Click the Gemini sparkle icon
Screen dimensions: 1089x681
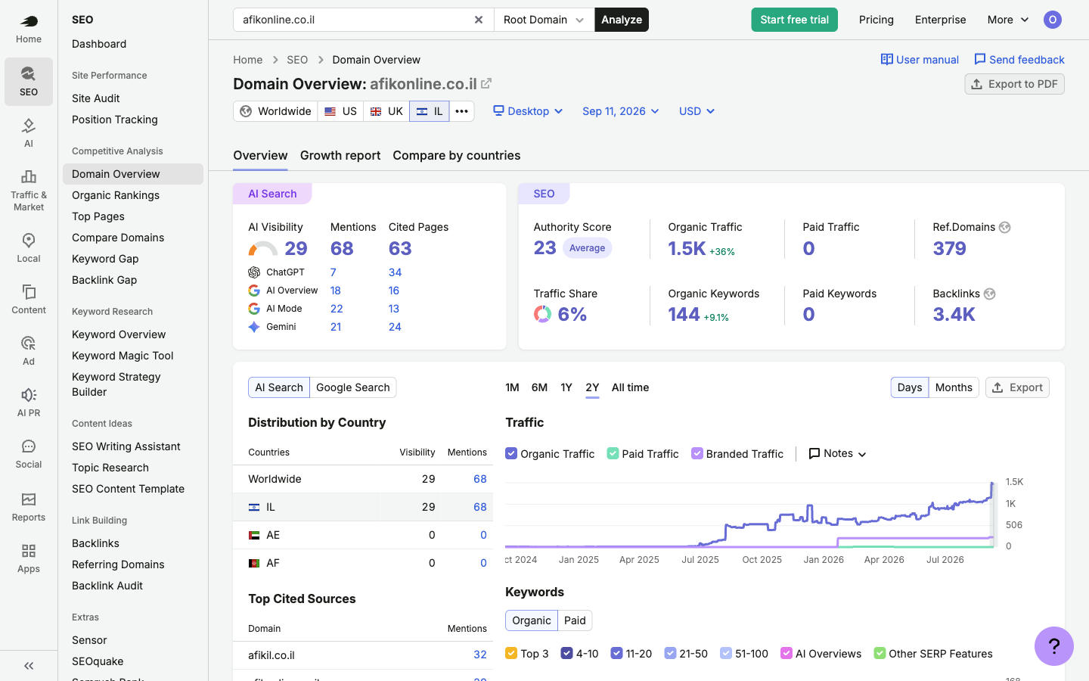click(254, 327)
